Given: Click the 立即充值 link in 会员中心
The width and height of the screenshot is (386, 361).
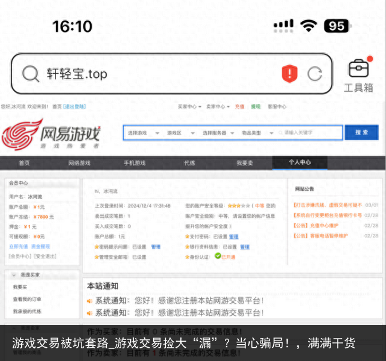Looking at the screenshot, I should [x=18, y=246].
